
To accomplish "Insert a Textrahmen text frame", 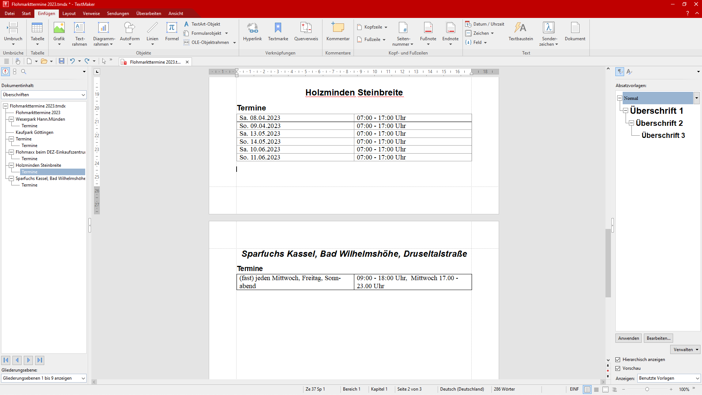I will [79, 33].
